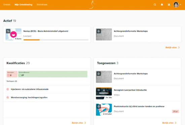The height and width of the screenshot is (125, 185).
Task: Click the expired icon beside Injecteren
Action: pos(8,89)
